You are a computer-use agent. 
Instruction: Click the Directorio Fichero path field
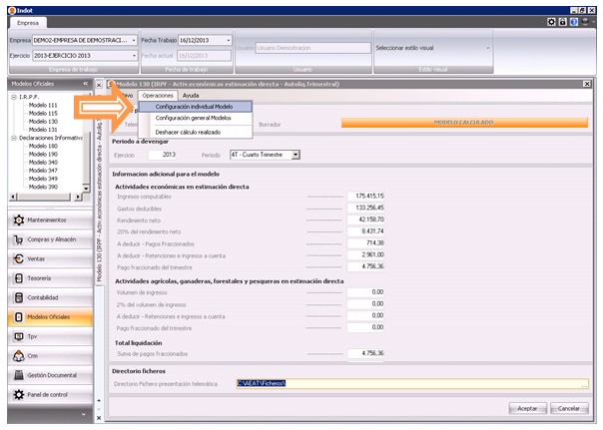(411, 383)
